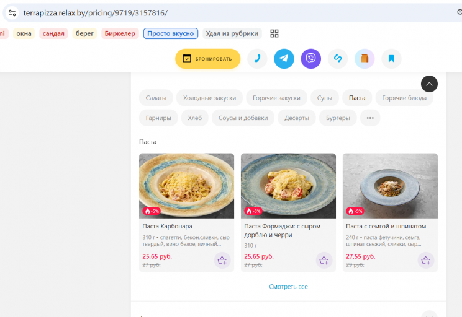Click the 'Смотреть все' link
Screen dimensions: 462x317
tap(288, 287)
